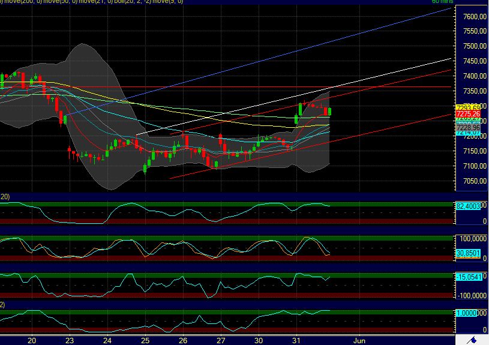
Task: Click the 82,4003 indicator value box
Action: (468, 206)
